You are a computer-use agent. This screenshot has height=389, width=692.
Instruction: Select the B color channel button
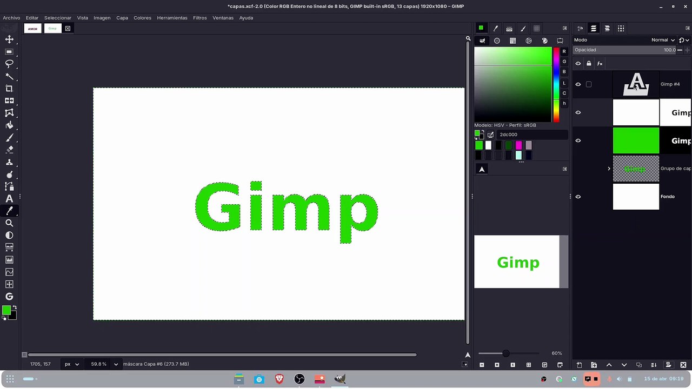(x=564, y=72)
